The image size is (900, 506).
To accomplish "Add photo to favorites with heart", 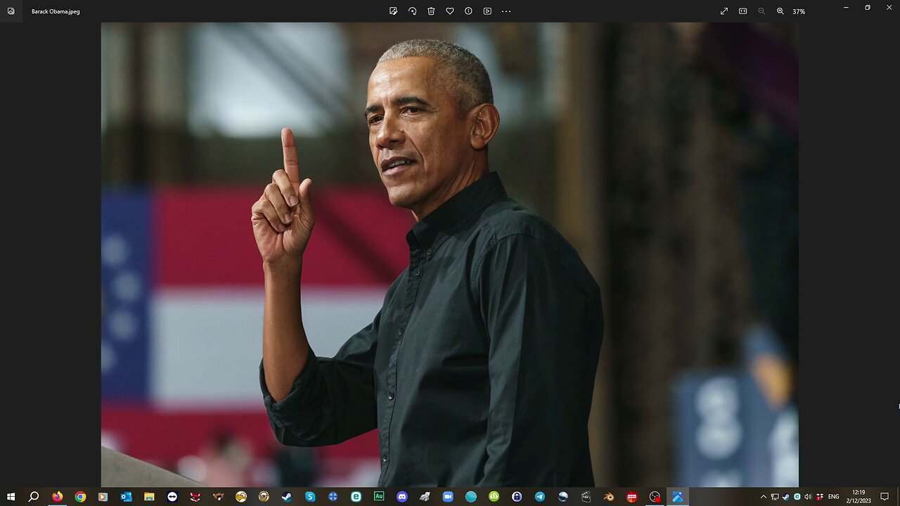I will click(x=450, y=11).
